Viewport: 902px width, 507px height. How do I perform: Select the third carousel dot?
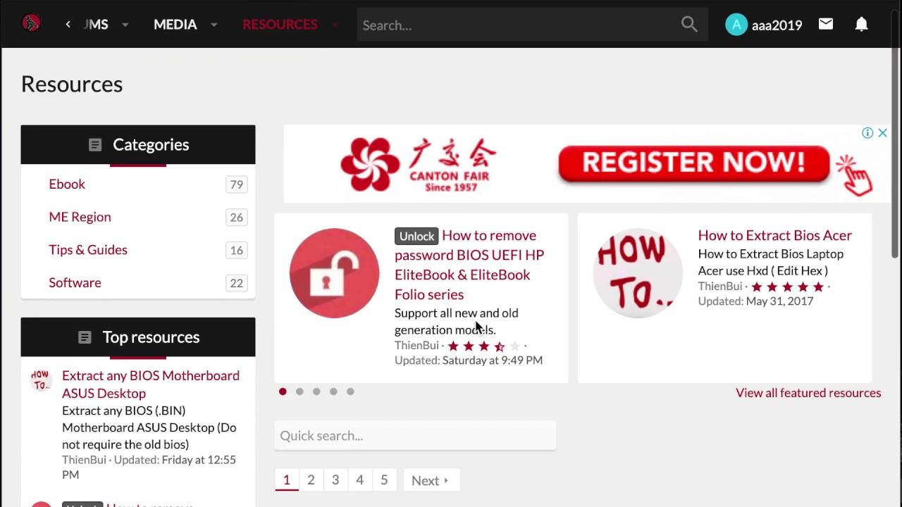pos(316,392)
